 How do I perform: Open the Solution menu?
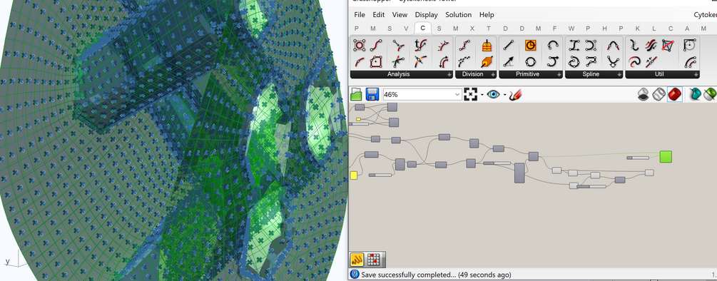(x=458, y=15)
